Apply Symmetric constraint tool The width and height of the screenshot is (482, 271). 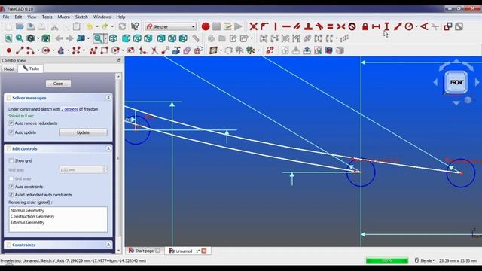[341, 26]
